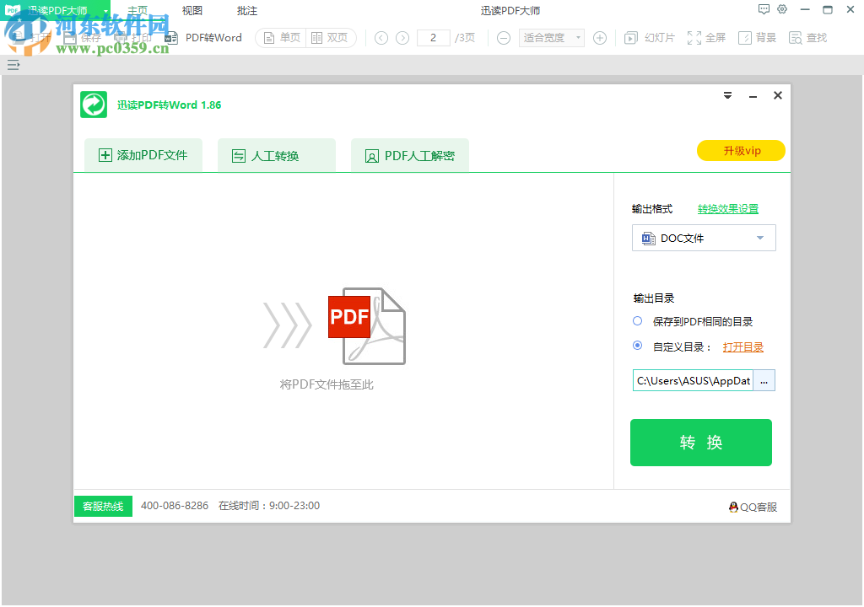Open the 转换效果设置 settings link
Image resolution: width=864 pixels, height=607 pixels.
tap(727, 208)
